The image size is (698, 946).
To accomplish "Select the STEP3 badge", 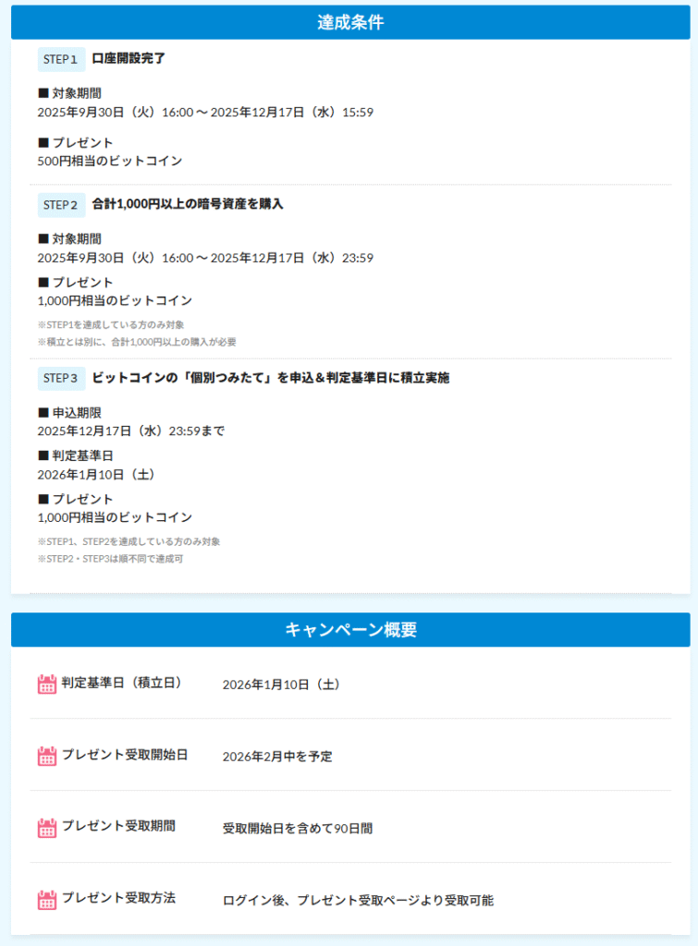I will [61, 378].
